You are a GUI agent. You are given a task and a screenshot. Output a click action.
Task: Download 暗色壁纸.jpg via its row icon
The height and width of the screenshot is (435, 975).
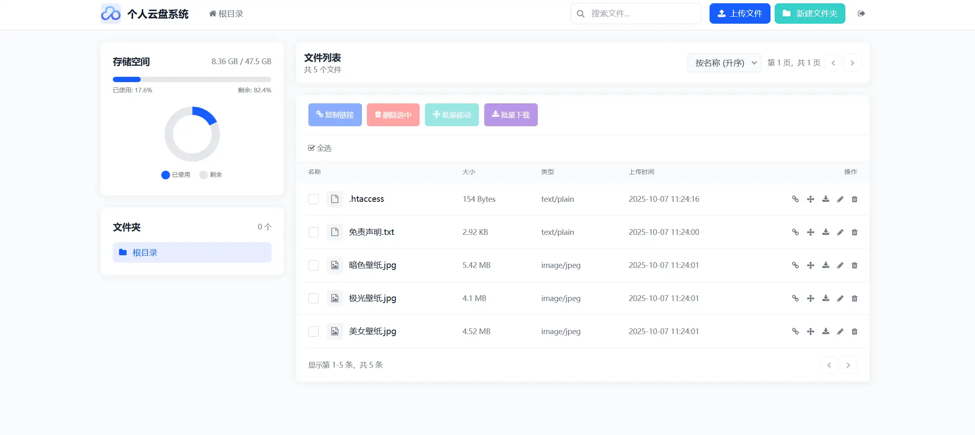pos(826,265)
